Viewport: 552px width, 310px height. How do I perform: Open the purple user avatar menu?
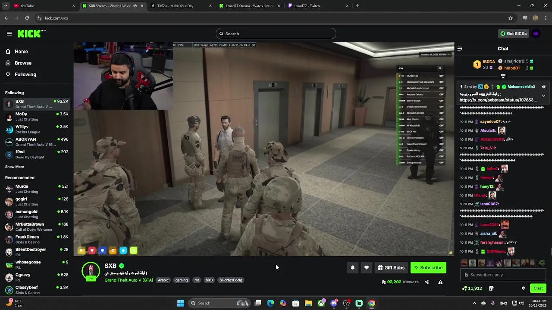pos(536,34)
